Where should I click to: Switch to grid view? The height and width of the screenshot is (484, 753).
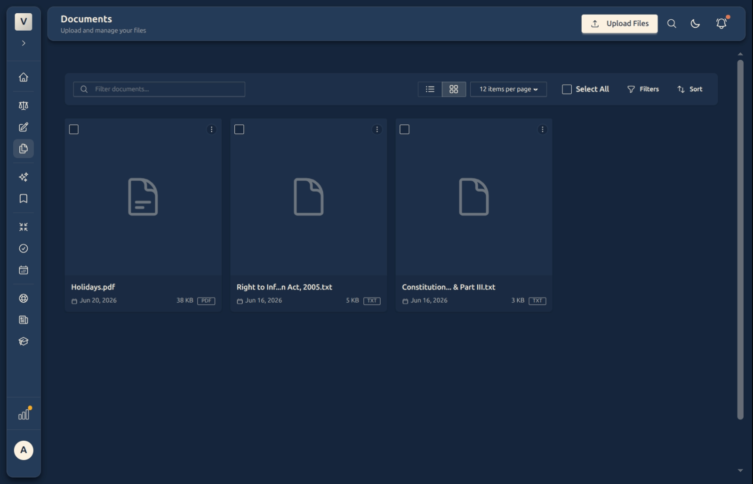454,89
